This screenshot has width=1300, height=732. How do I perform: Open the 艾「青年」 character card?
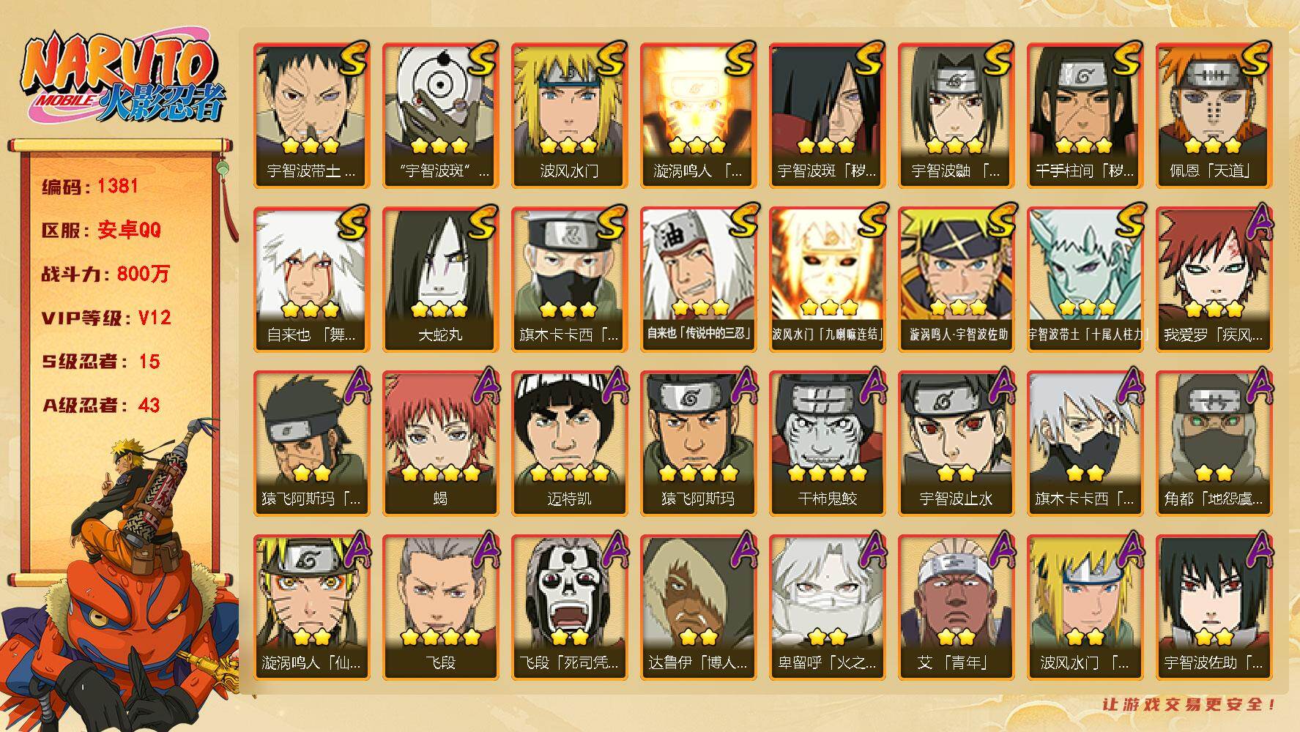[956, 607]
